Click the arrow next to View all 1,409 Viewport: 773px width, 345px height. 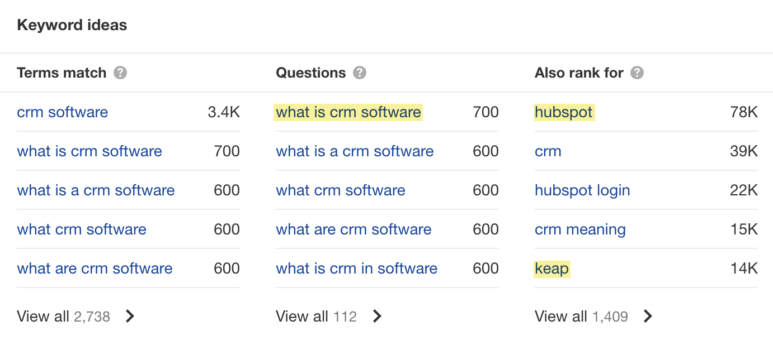pos(647,316)
